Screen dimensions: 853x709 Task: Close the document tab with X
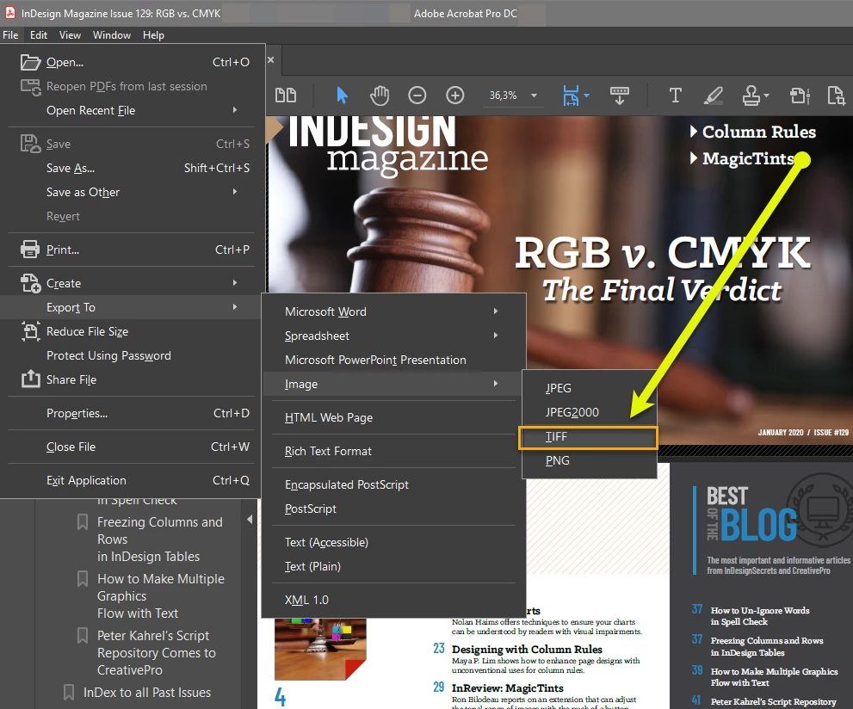(x=271, y=60)
